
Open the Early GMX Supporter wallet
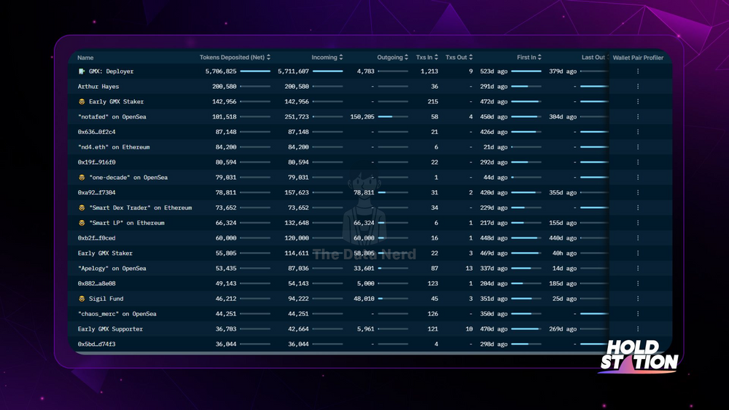[x=110, y=328]
